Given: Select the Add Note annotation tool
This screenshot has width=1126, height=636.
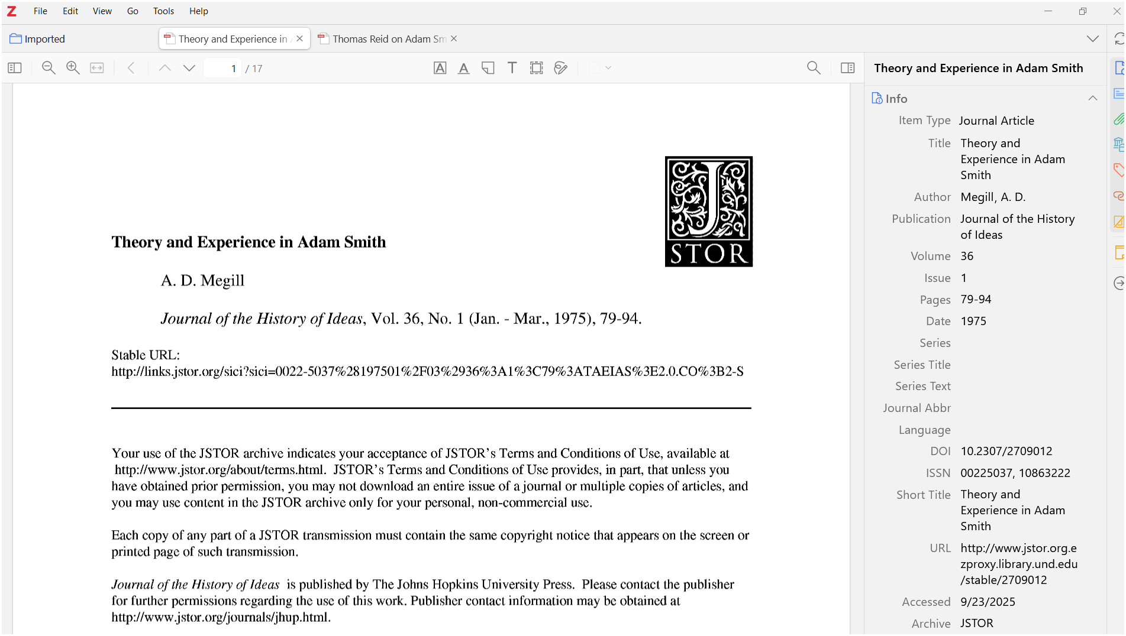Looking at the screenshot, I should [488, 68].
